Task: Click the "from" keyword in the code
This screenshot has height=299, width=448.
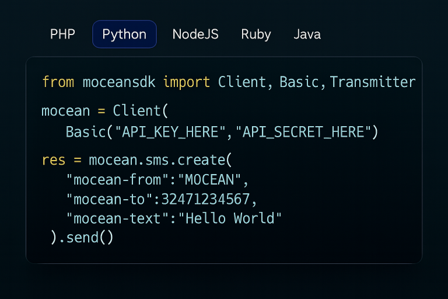Action: (x=58, y=82)
